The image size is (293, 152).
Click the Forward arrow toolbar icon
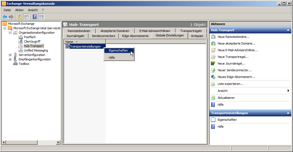(x=11, y=17)
